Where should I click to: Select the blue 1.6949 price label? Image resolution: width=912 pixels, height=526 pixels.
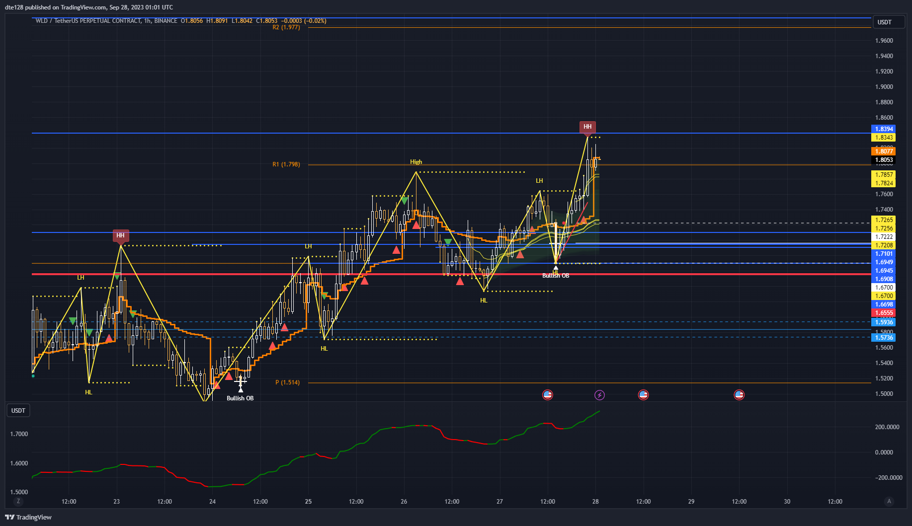coord(884,262)
